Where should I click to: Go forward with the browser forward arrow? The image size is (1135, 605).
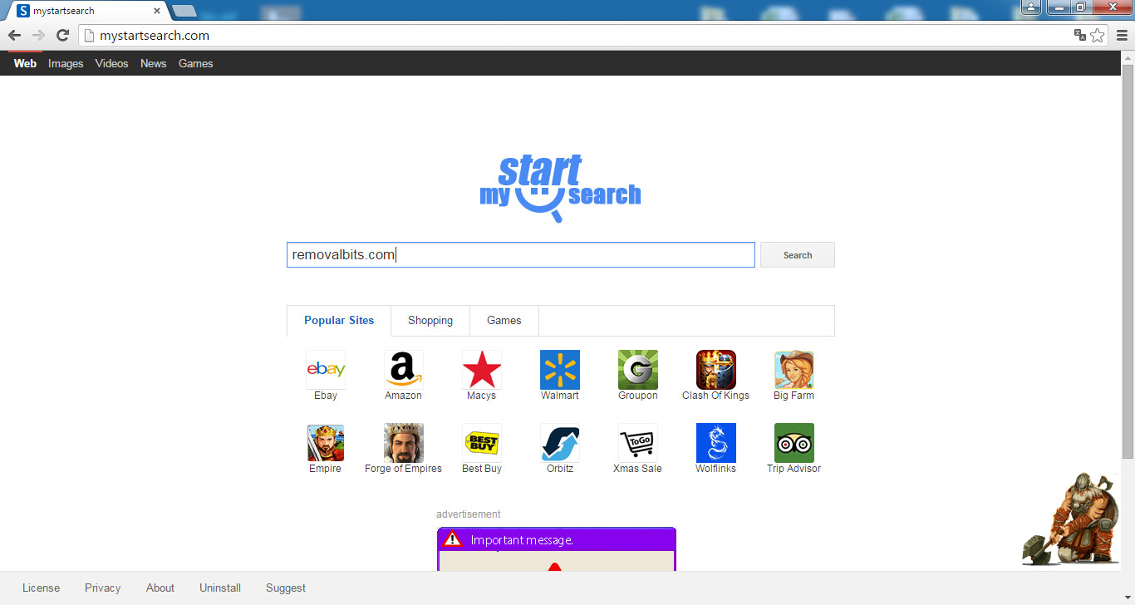[38, 35]
